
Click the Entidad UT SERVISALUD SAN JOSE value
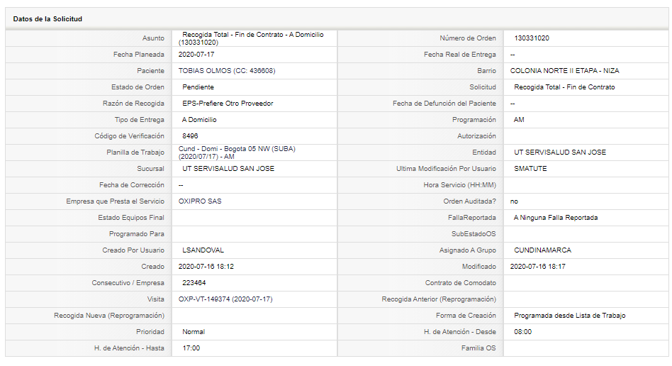coord(560,152)
